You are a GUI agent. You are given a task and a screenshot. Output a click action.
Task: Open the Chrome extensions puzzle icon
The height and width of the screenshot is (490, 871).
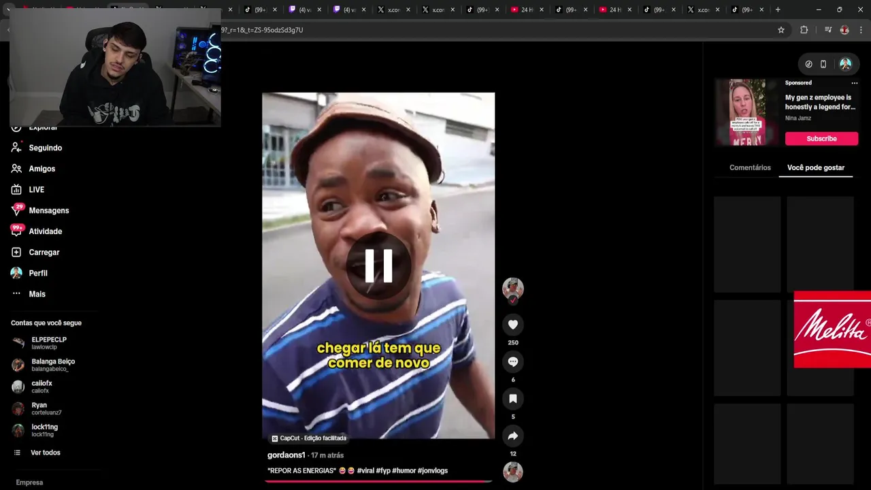[804, 30]
